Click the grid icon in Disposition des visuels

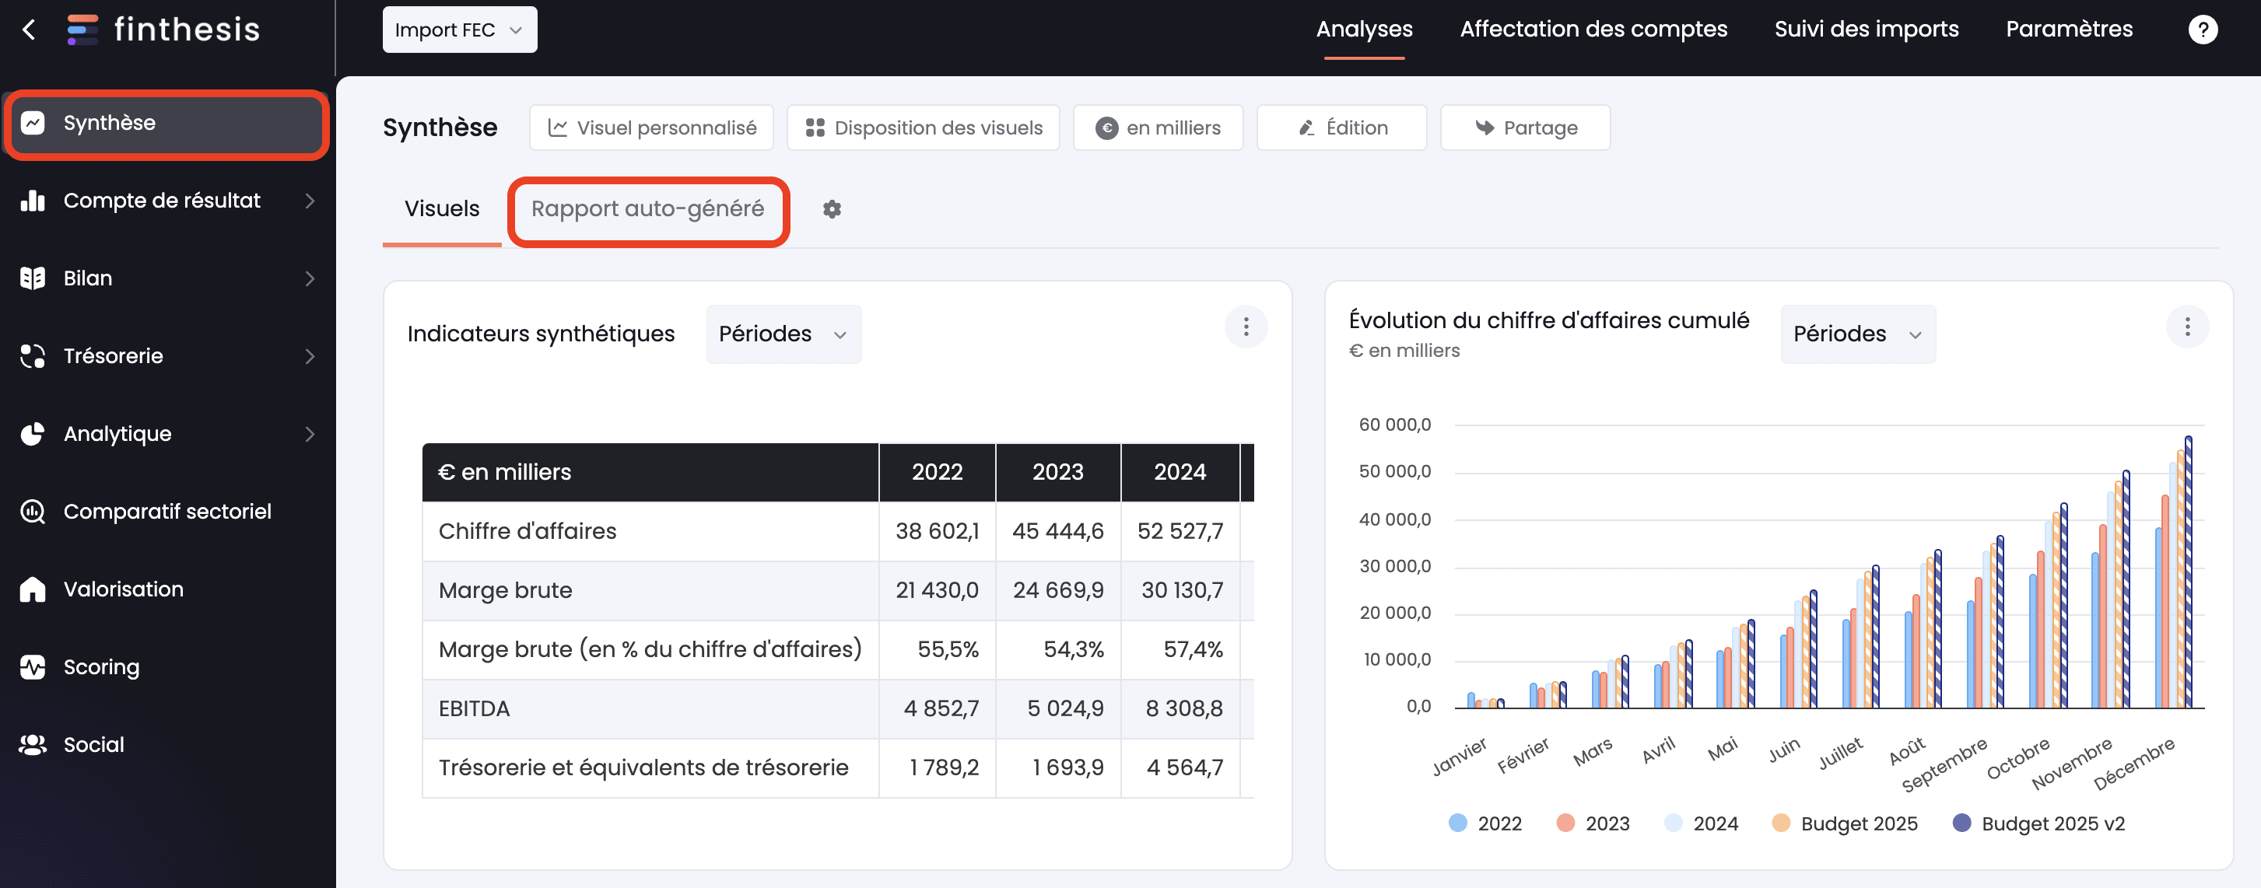coord(815,128)
